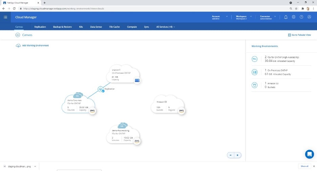Screen dimensions: 317x171
Task: Switch to the Backup & Restore tab
Action: (62, 27)
